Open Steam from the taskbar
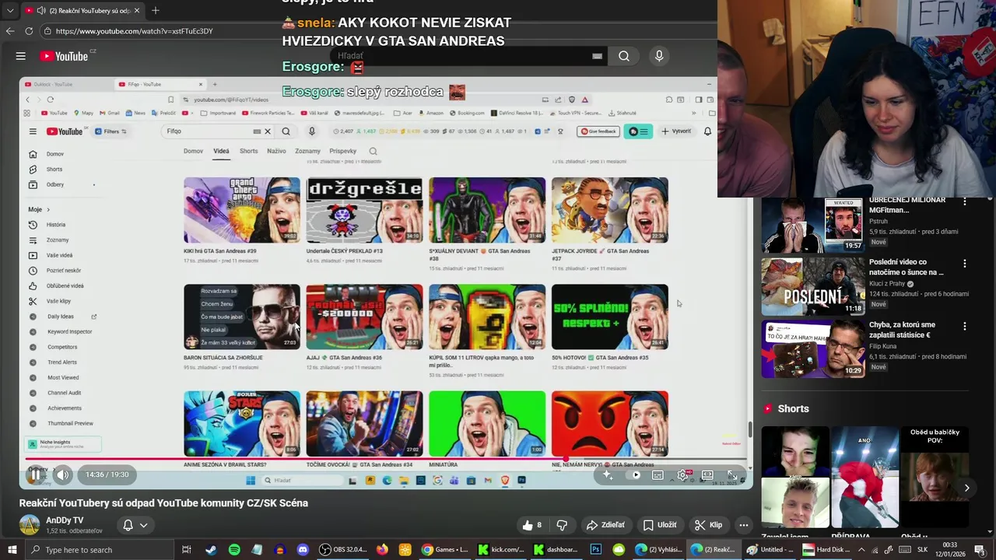 coord(210,550)
